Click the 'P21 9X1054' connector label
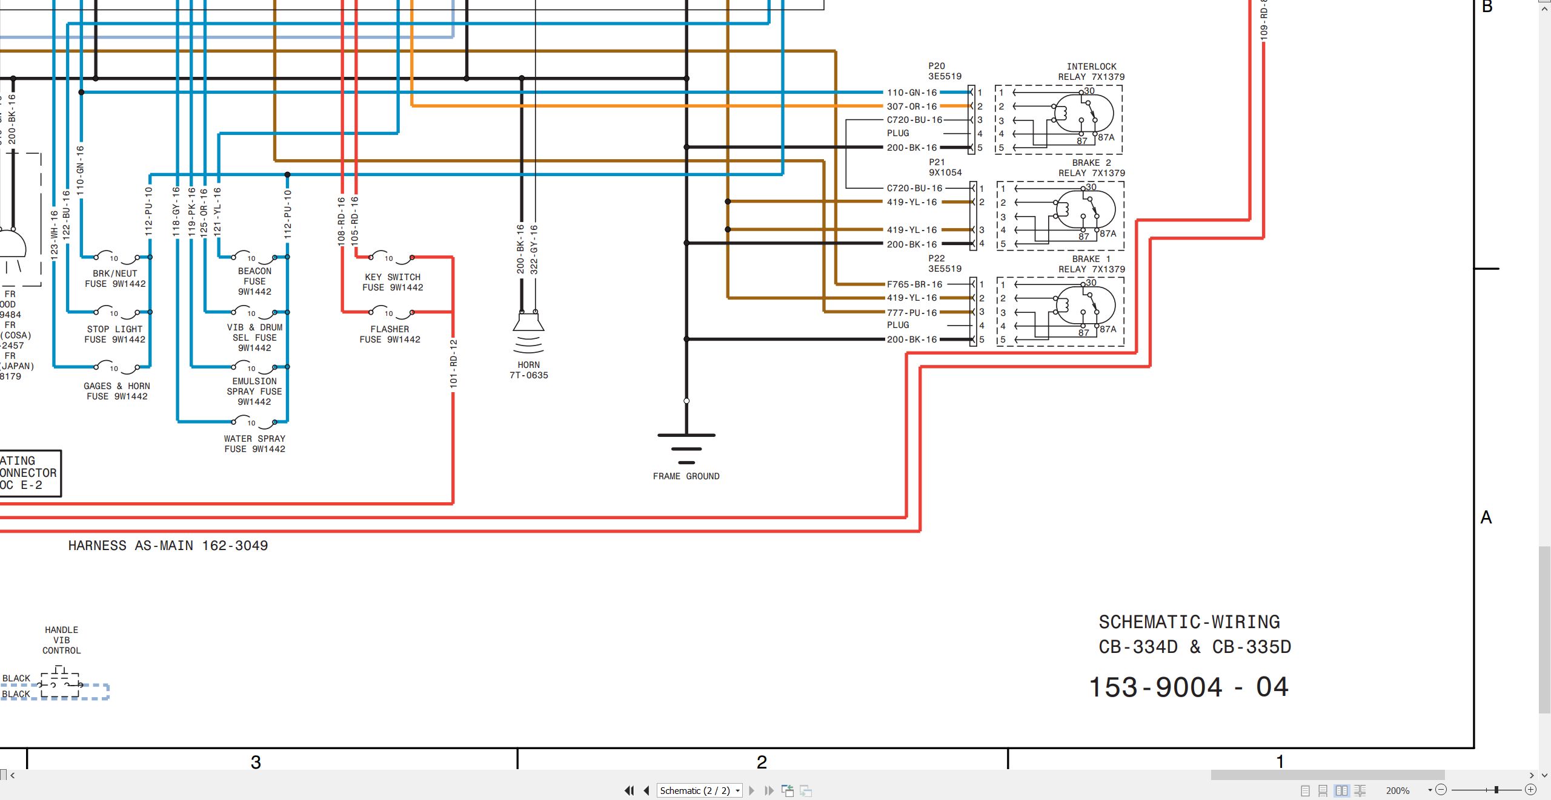 pyautogui.click(x=945, y=167)
